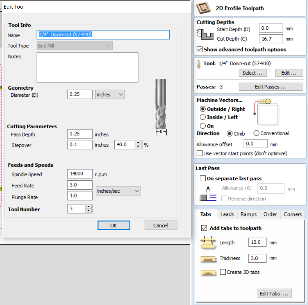Open the Tool Type End Mill dropdown

[74, 46]
